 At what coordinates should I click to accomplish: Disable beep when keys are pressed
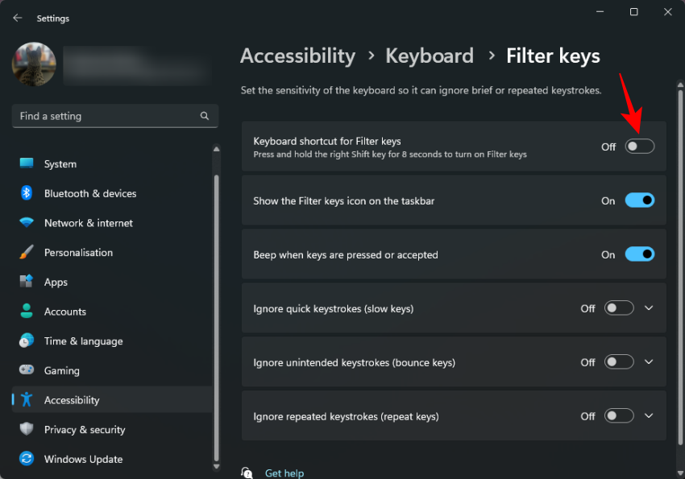(x=640, y=254)
